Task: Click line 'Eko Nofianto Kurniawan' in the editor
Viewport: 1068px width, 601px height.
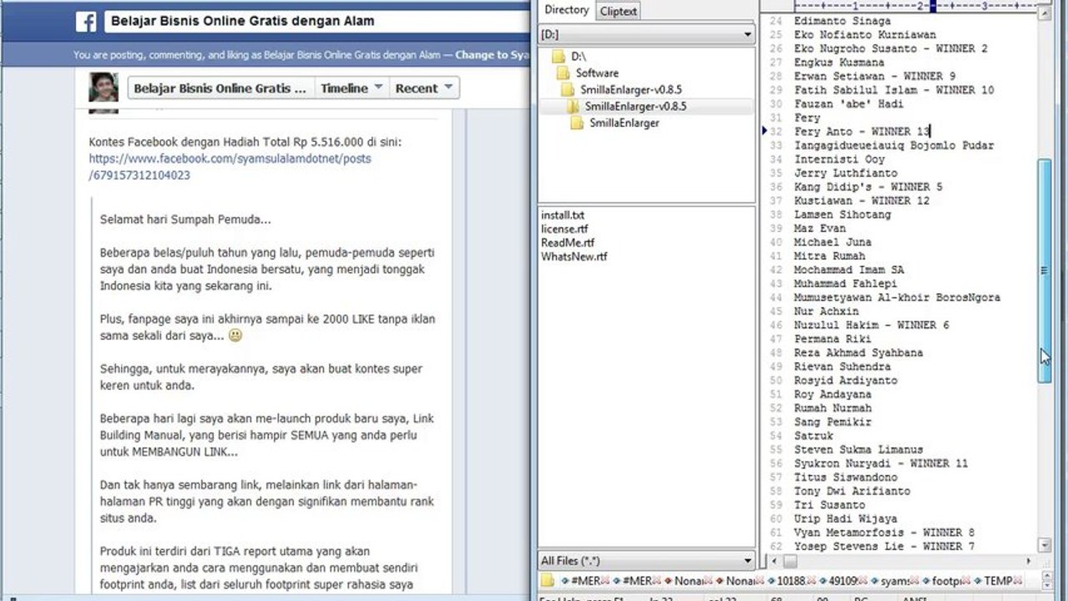Action: [865, 35]
